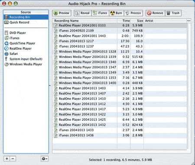Choose the QuickTime Player source
Screen dimensions: 195x165
tap(26, 43)
